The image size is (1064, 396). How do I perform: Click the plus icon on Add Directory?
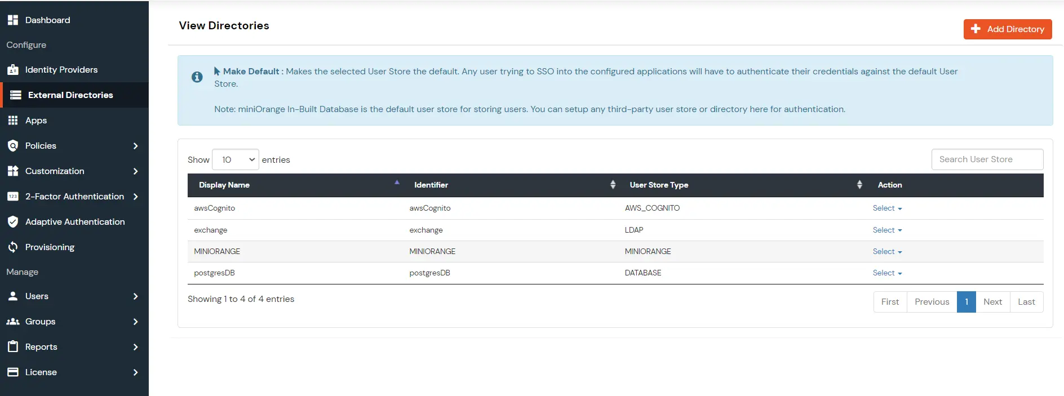click(976, 29)
